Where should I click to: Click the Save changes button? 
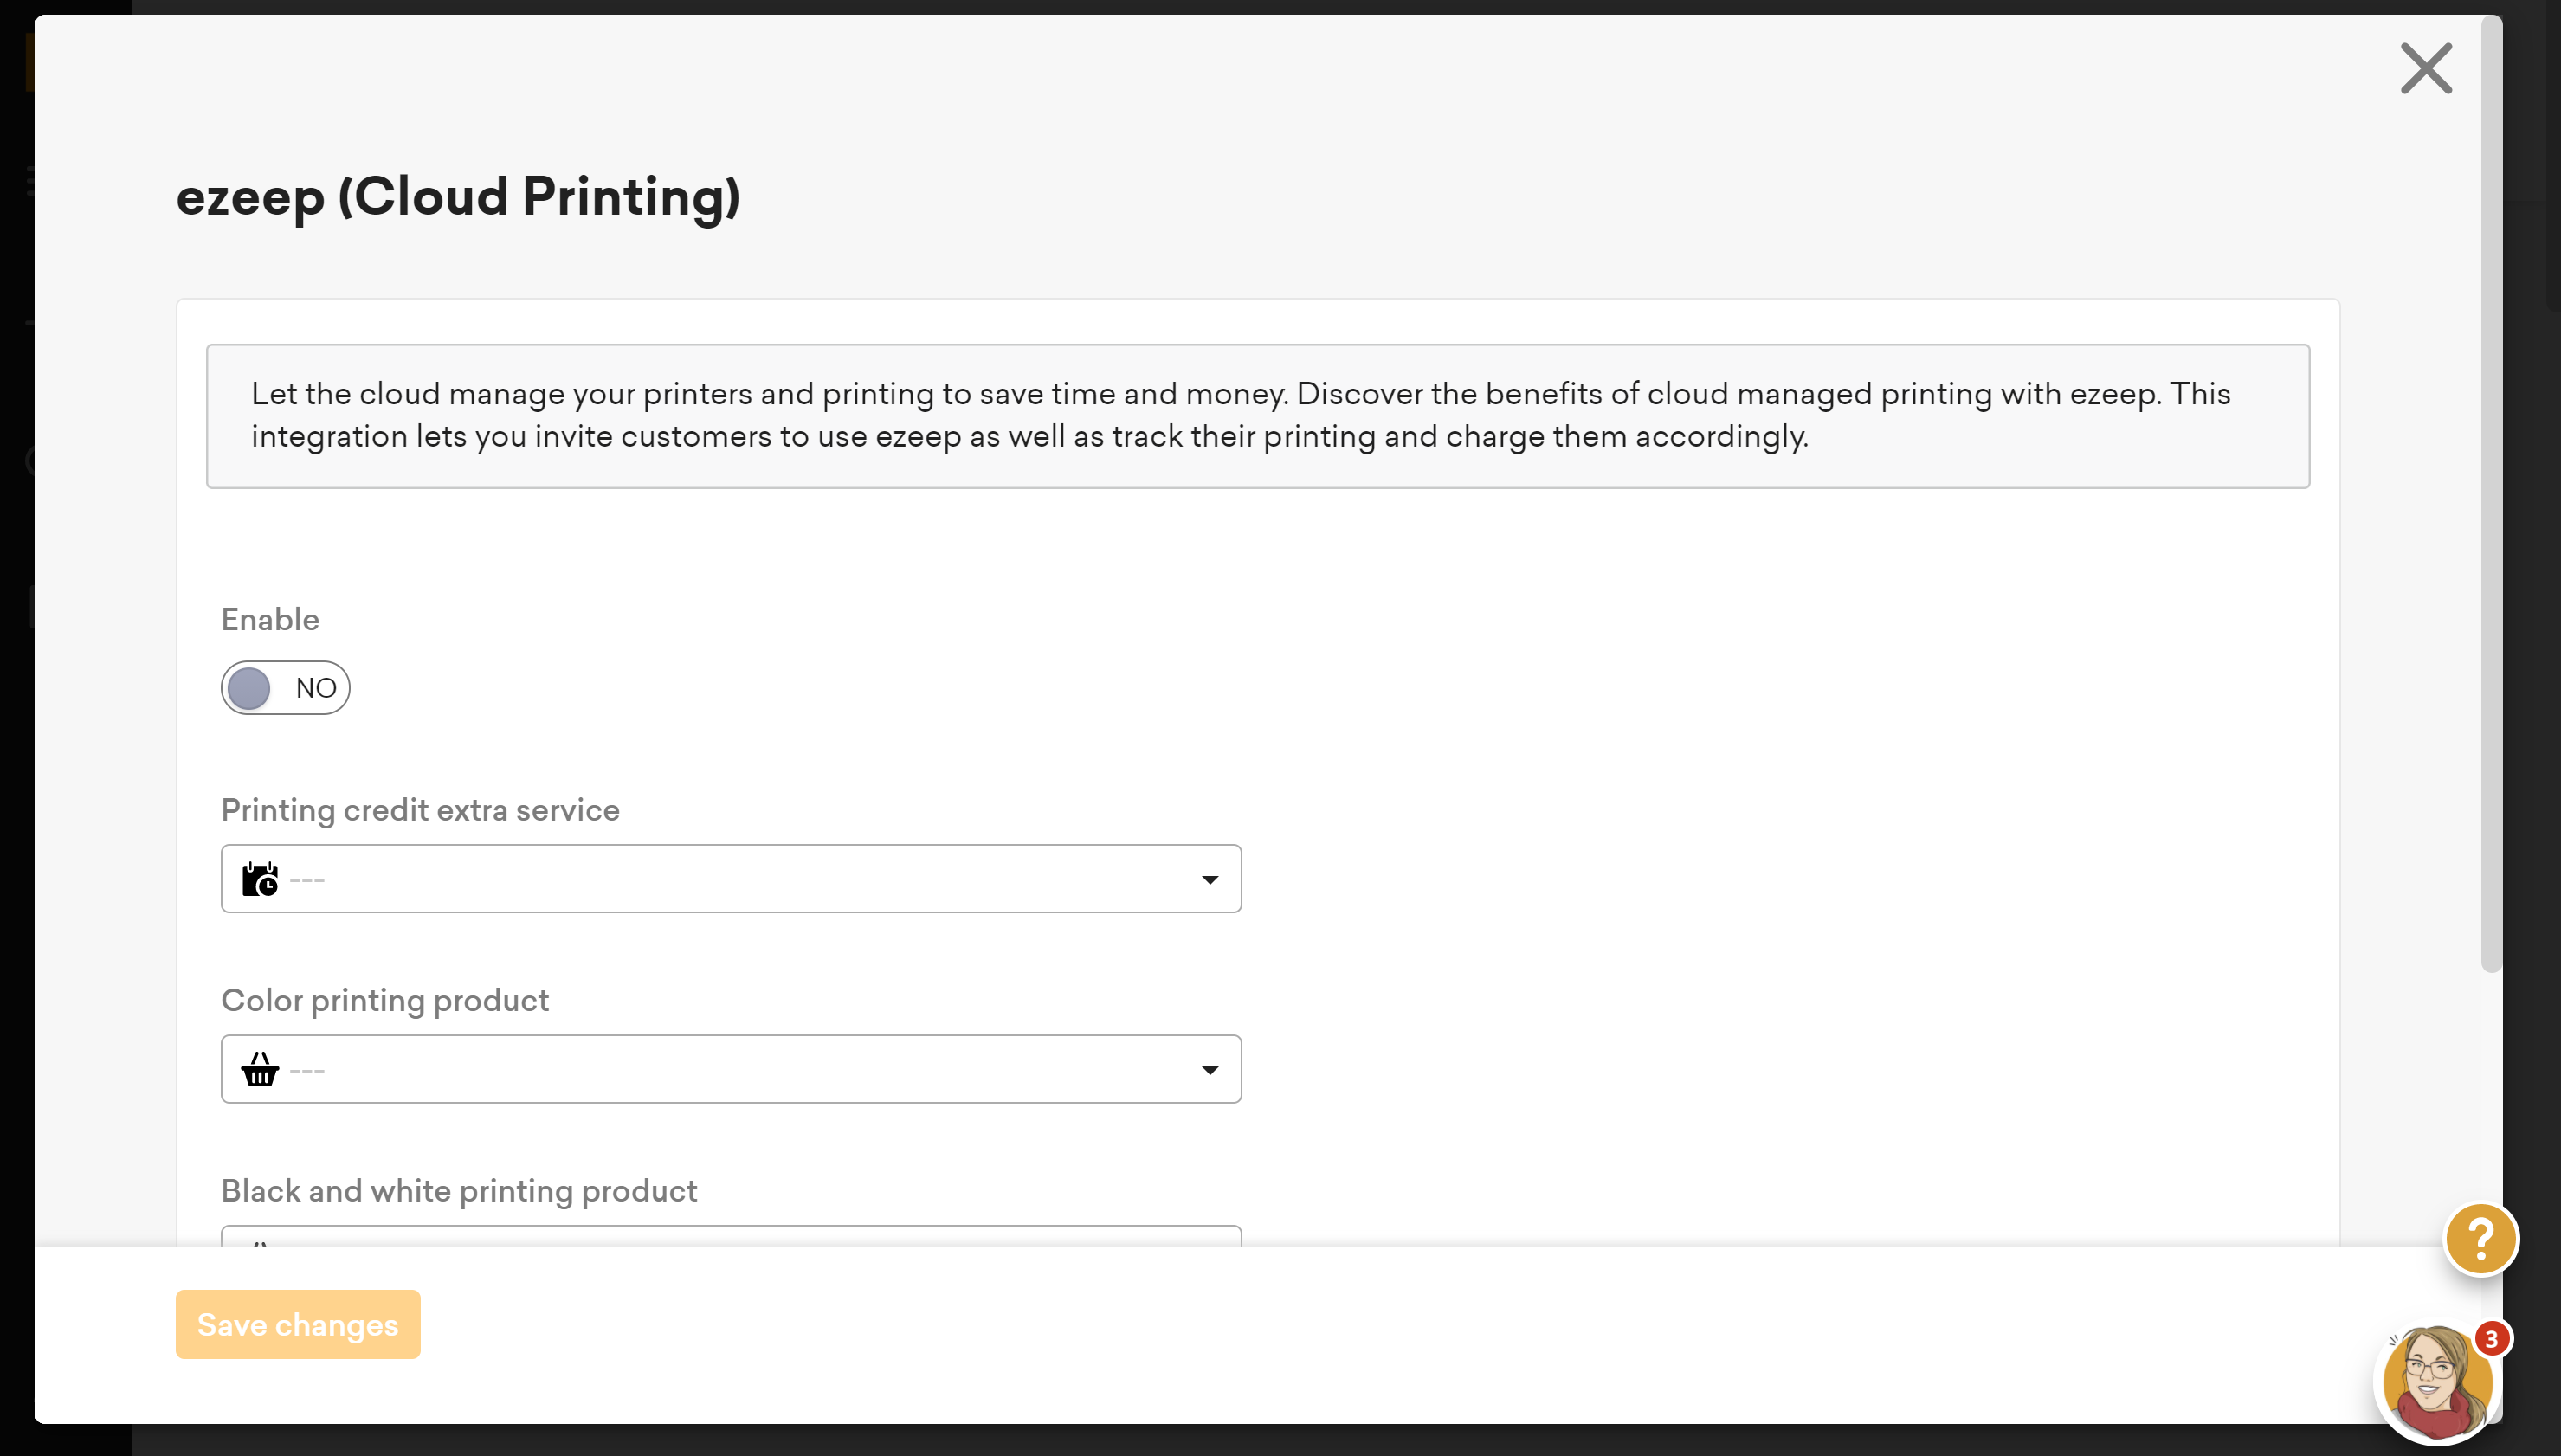tap(298, 1324)
